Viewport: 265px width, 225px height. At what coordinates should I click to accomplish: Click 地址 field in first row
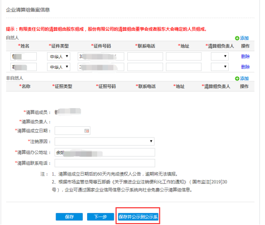pyautogui.click(x=184, y=56)
